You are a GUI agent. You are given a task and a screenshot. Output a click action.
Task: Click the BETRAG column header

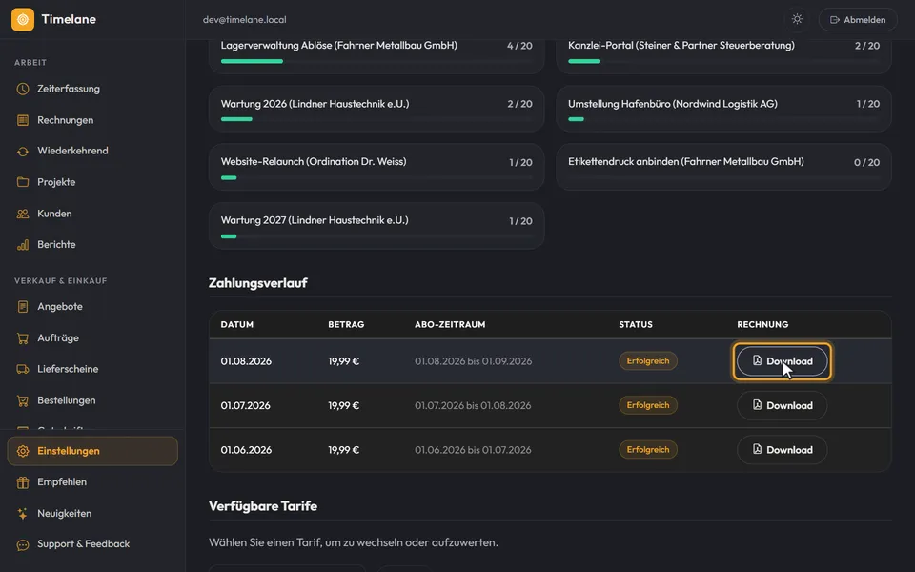(x=346, y=324)
